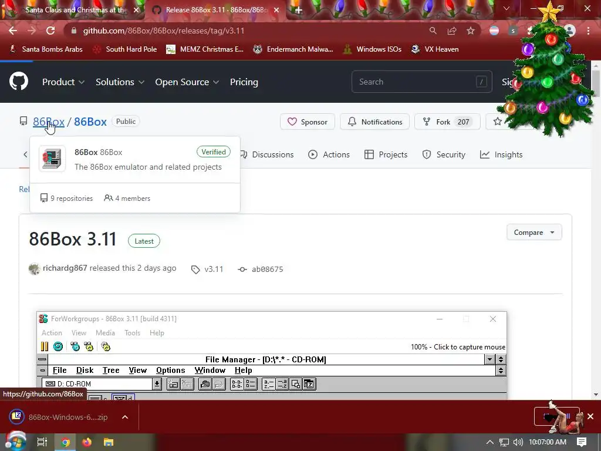Open Windows ISOs bookmark
The image size is (601, 451).
[x=372, y=49]
